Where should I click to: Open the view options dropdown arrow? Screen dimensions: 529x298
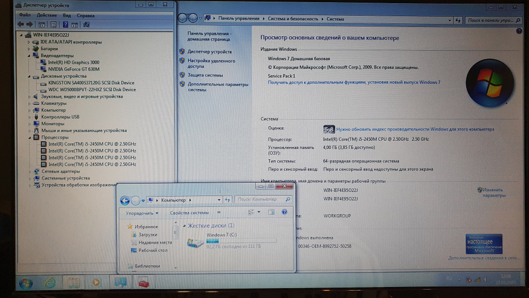[x=259, y=212]
